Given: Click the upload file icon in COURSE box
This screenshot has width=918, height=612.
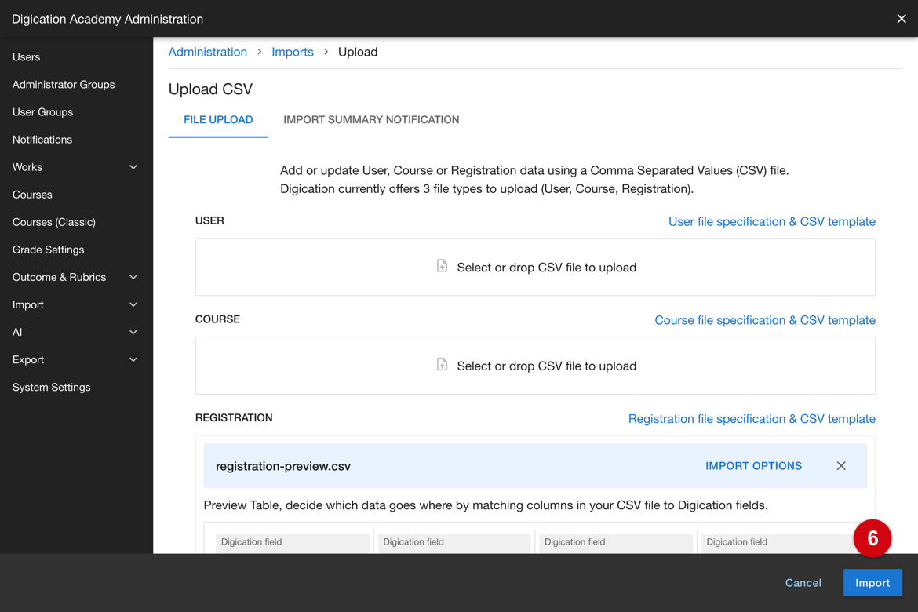Looking at the screenshot, I should [x=442, y=365].
